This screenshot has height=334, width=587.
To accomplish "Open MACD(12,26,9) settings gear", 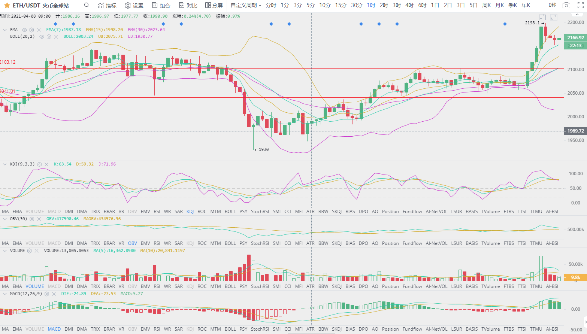I will (47, 294).
